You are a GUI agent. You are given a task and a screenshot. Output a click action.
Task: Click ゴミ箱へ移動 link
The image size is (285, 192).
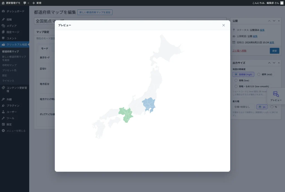pos(239,51)
